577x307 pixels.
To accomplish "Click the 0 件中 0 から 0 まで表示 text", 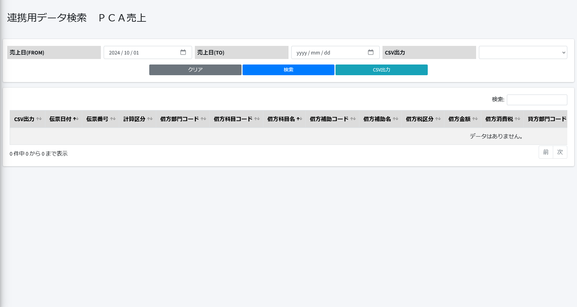I will [39, 153].
